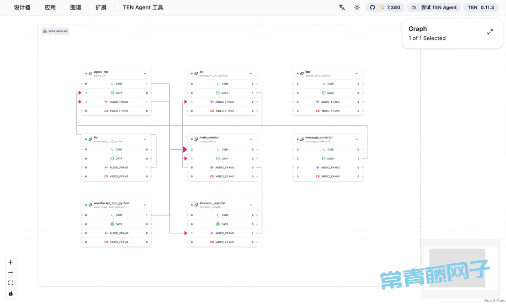The width and height of the screenshot is (506, 304).
Task: Click the CMD terminal icon in llm
Action: pyautogui.click(x=324, y=84)
